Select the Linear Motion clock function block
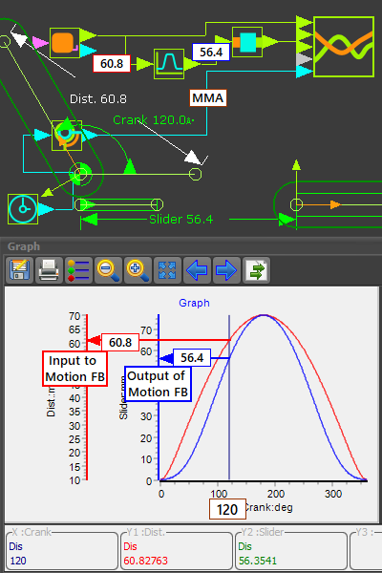 click(23, 209)
